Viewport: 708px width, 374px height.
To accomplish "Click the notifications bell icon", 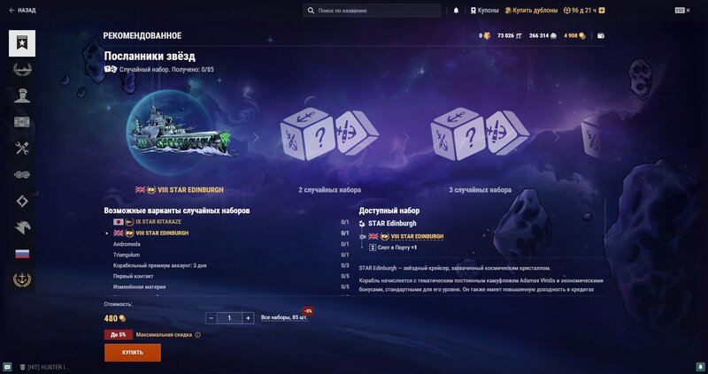I will 456,11.
